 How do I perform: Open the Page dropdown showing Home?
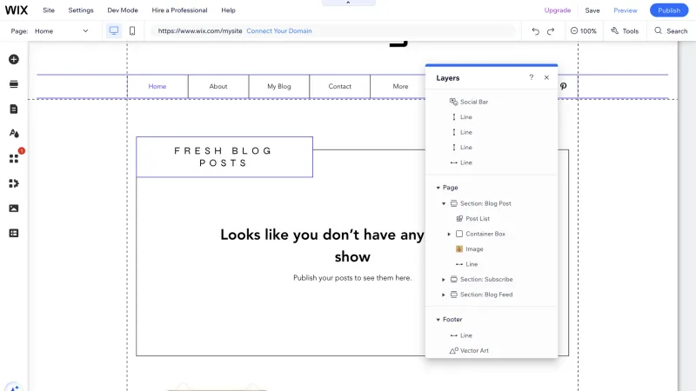(62, 31)
